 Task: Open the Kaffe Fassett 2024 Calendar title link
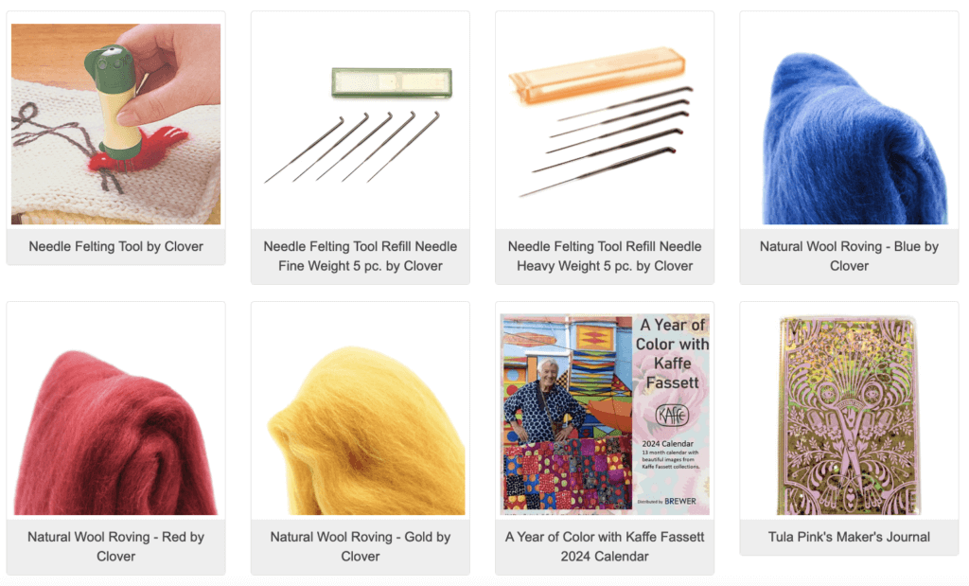click(x=605, y=546)
